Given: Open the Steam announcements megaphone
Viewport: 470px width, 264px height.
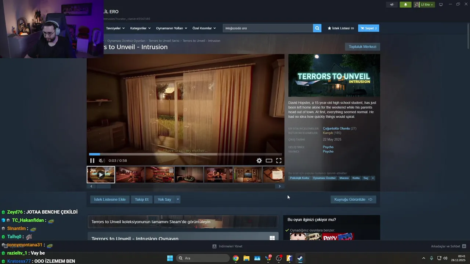Looking at the screenshot, I should (x=392, y=4).
